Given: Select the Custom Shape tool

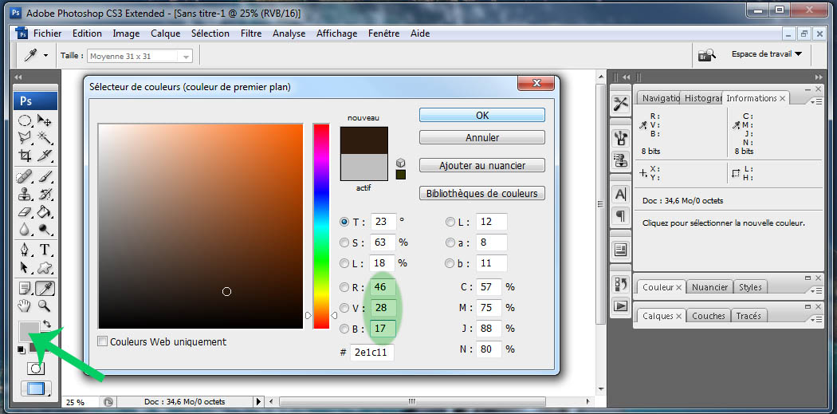Looking at the screenshot, I should point(45,267).
